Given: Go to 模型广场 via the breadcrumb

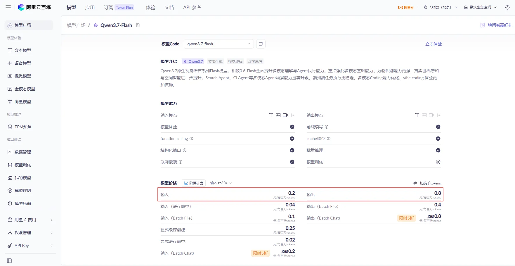Looking at the screenshot, I should pyautogui.click(x=76, y=25).
